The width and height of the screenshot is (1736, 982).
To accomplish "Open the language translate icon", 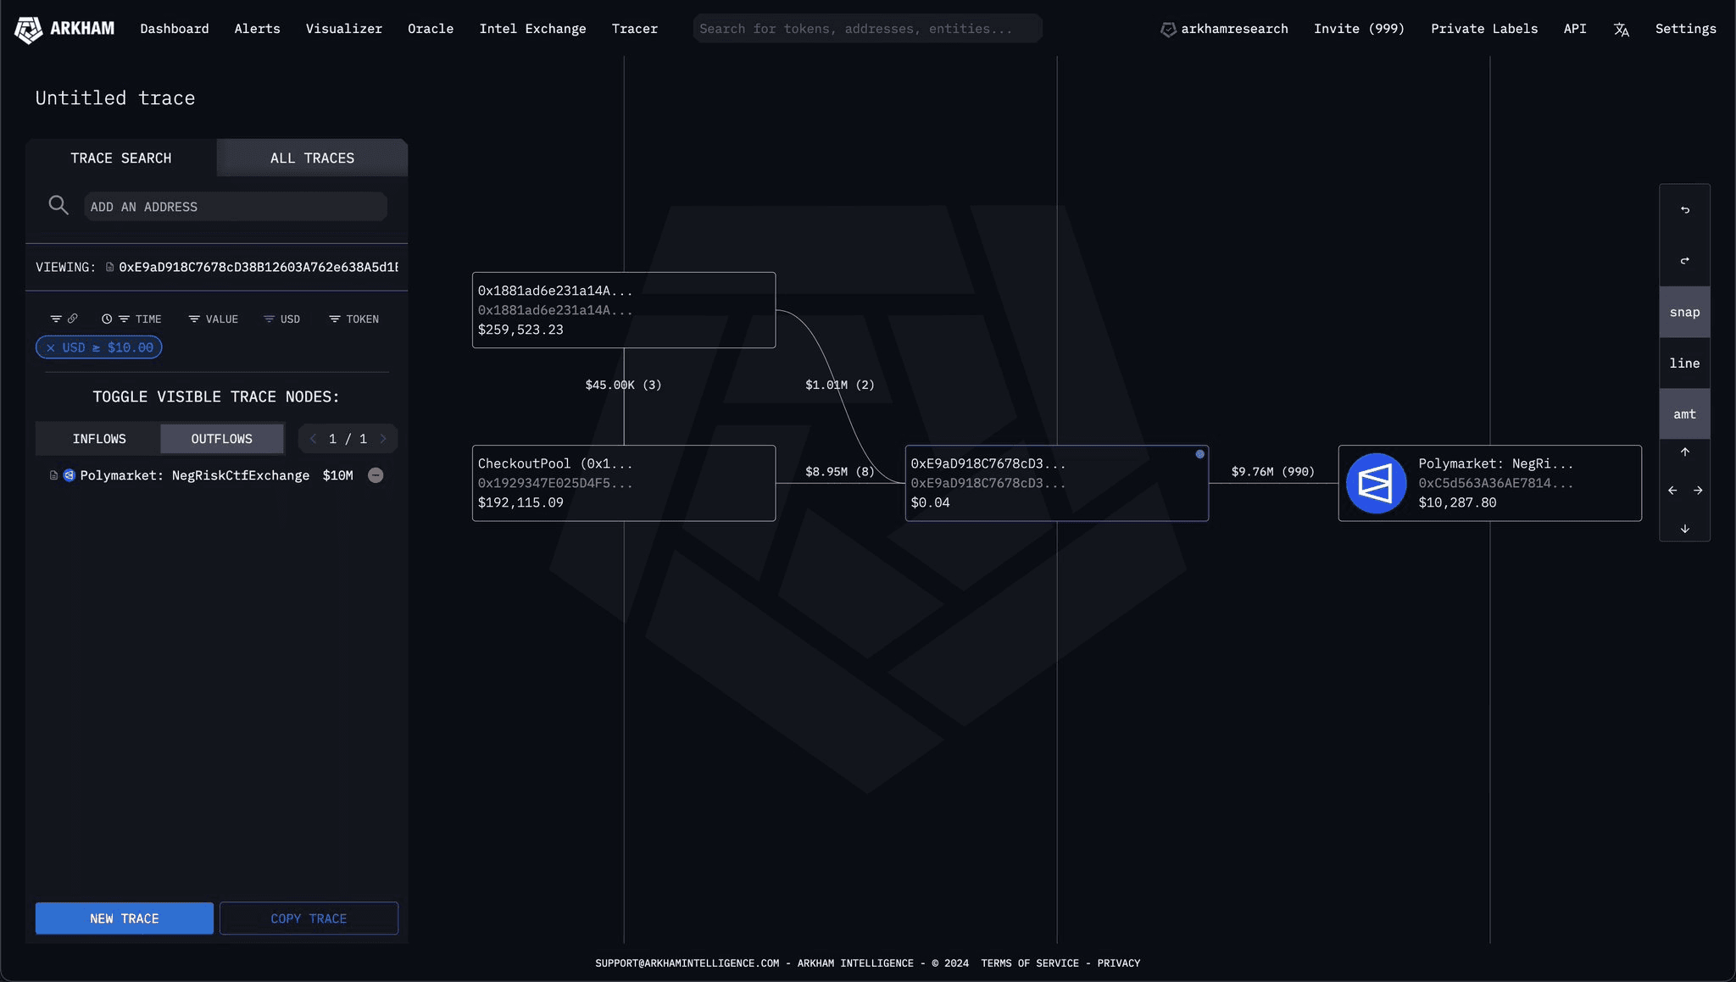I will pyautogui.click(x=1621, y=30).
